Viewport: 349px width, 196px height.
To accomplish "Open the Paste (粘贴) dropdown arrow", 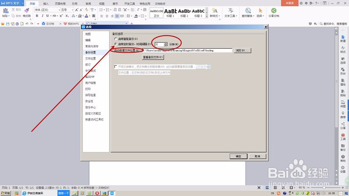I will 9,16.
